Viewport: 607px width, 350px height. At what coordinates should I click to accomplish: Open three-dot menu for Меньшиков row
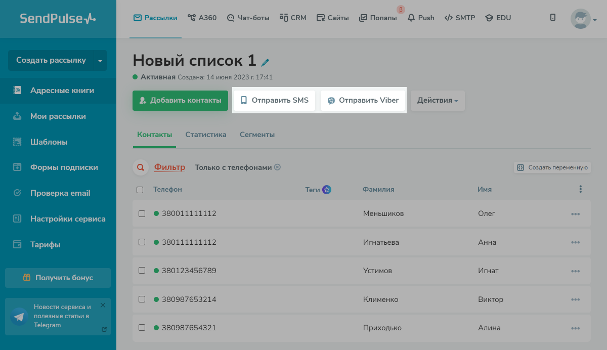pos(575,213)
